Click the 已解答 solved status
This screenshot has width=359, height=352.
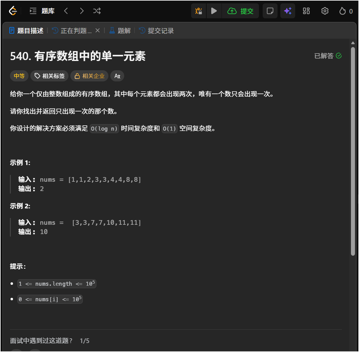pos(328,56)
